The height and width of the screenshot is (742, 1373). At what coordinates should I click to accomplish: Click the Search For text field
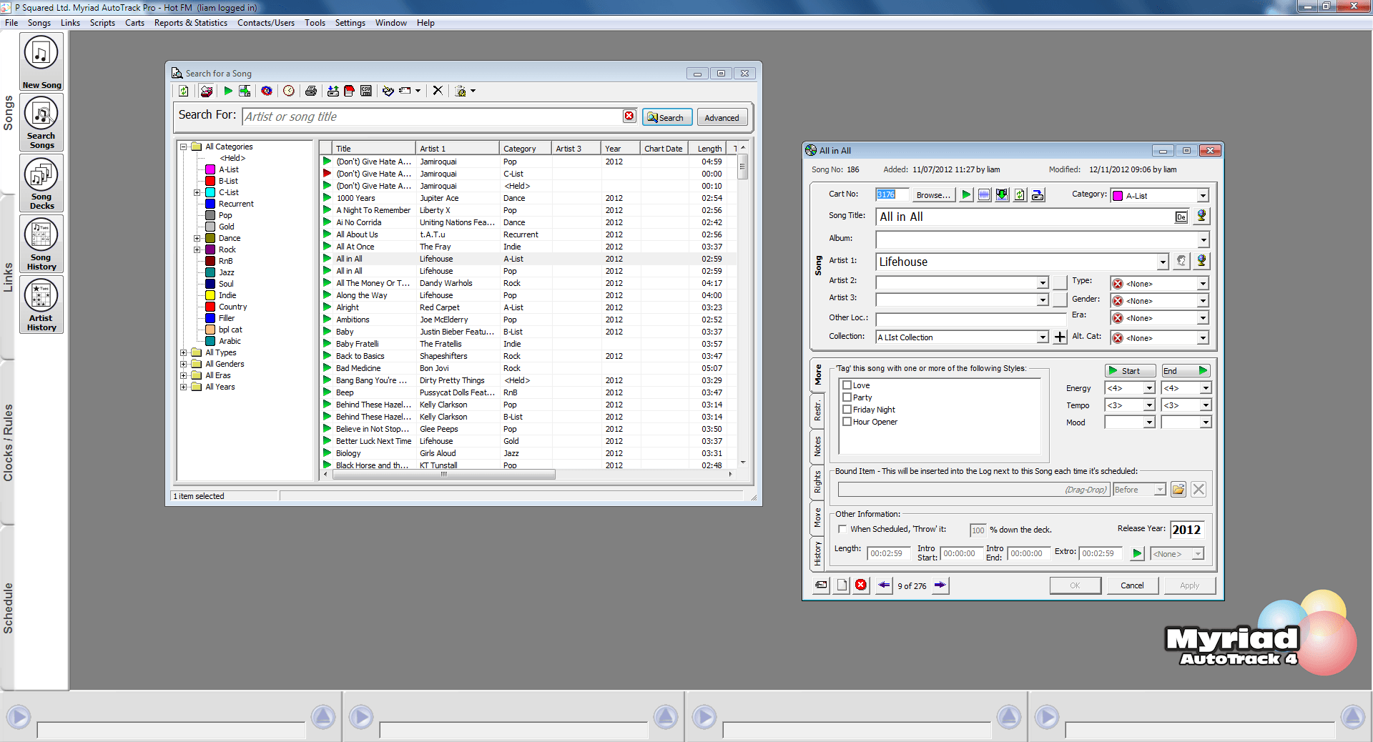[432, 117]
